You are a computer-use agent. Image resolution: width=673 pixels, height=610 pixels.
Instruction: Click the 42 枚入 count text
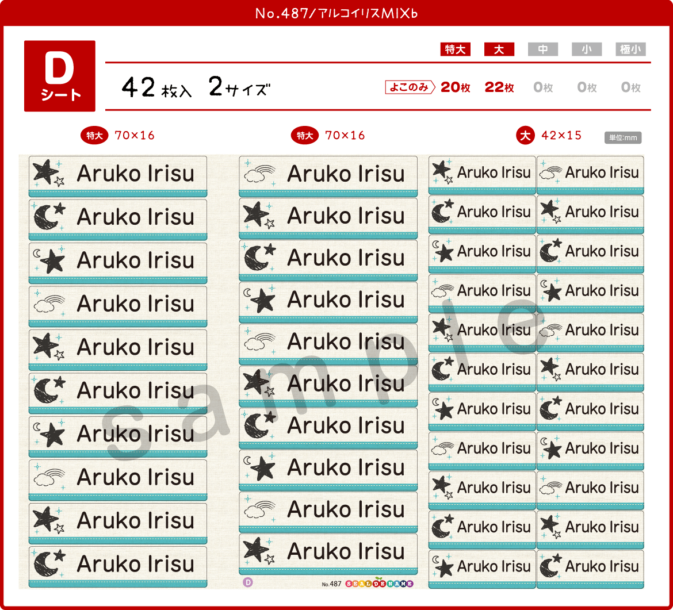tap(156, 87)
